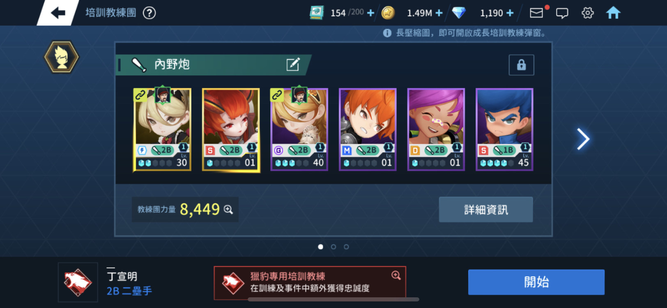Toggle the coach team lock
Screen dimensions: 667x308
point(521,65)
